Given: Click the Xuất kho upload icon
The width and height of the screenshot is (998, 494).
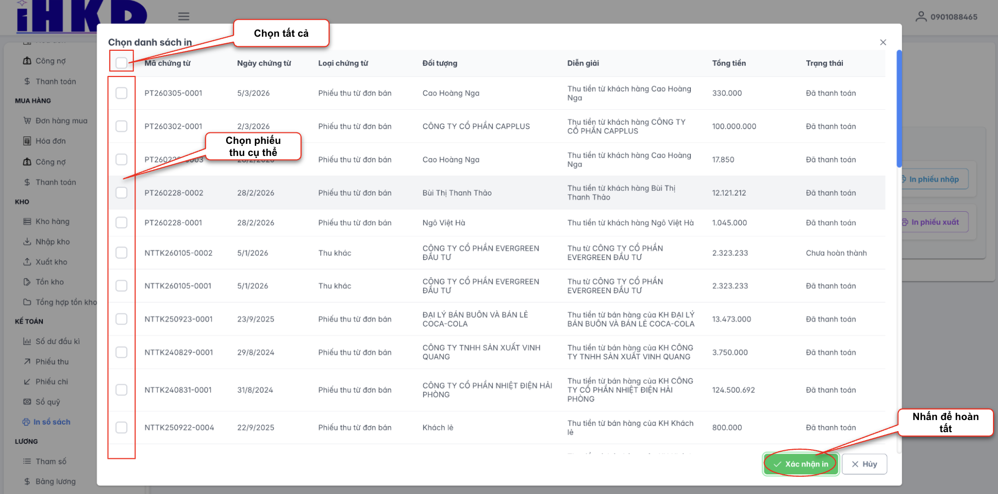Looking at the screenshot, I should point(27,262).
